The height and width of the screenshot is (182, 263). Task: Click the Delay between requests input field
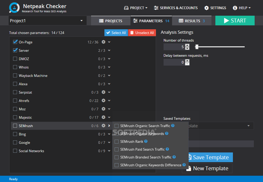[174, 62]
